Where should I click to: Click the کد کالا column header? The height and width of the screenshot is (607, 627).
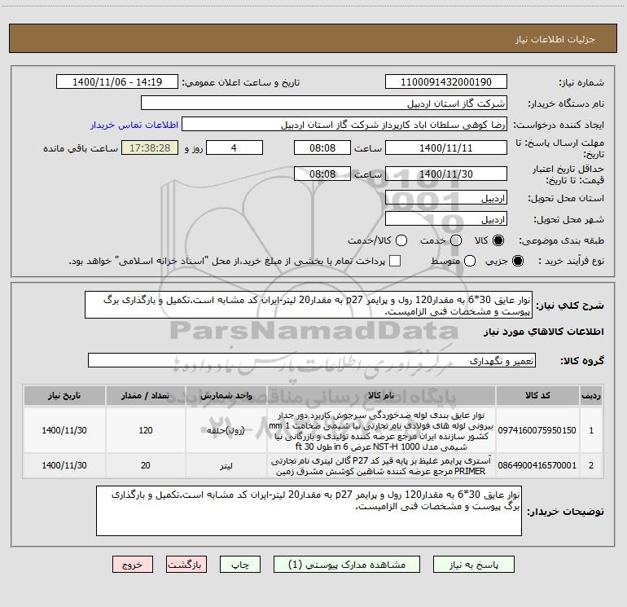(x=537, y=395)
